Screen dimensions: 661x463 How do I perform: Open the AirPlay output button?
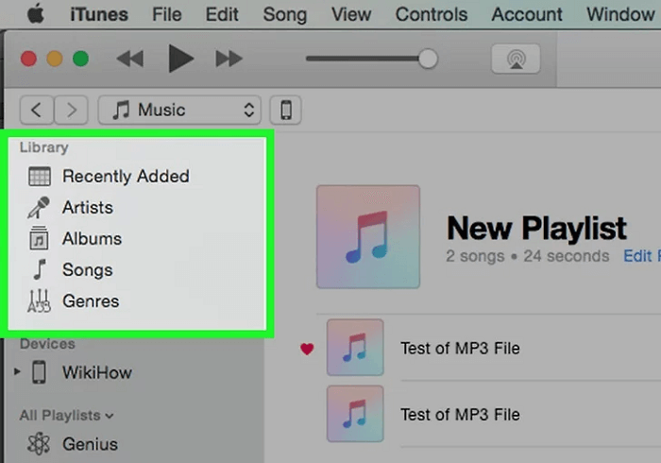click(516, 59)
